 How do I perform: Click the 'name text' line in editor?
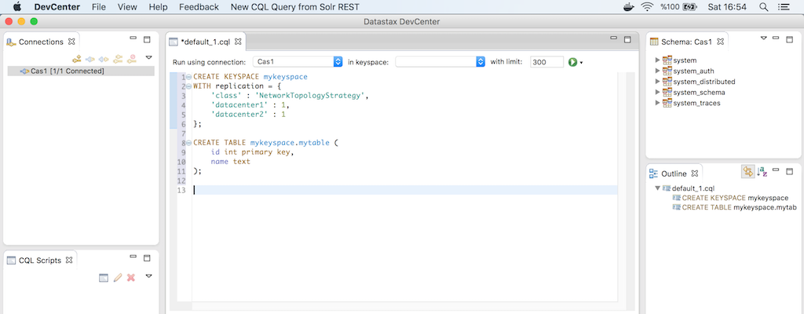coord(230,162)
